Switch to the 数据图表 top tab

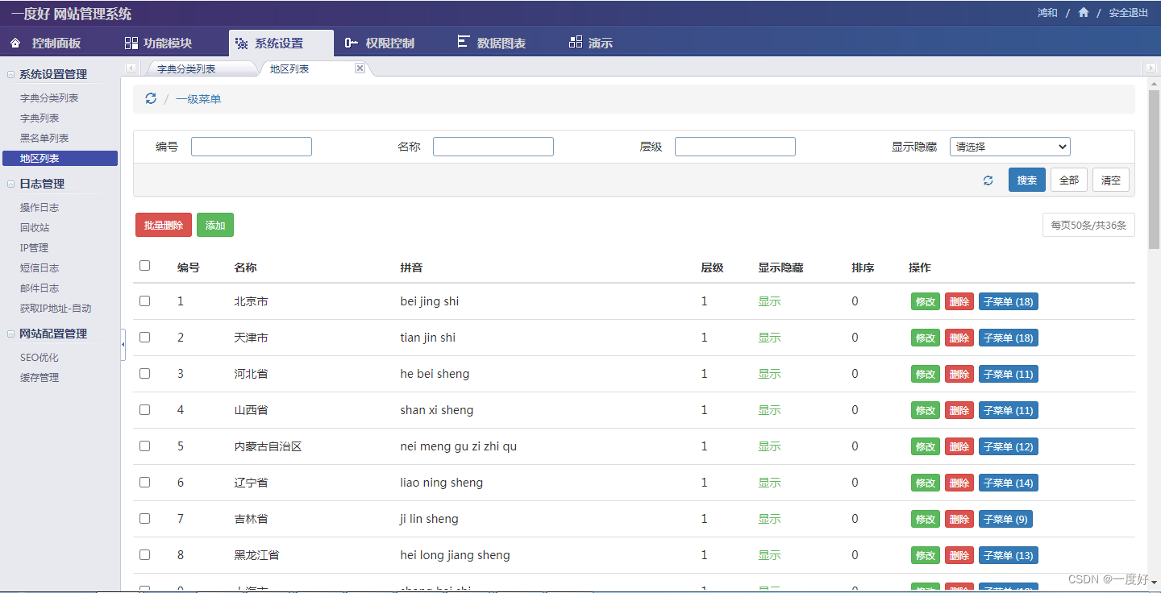pos(501,44)
